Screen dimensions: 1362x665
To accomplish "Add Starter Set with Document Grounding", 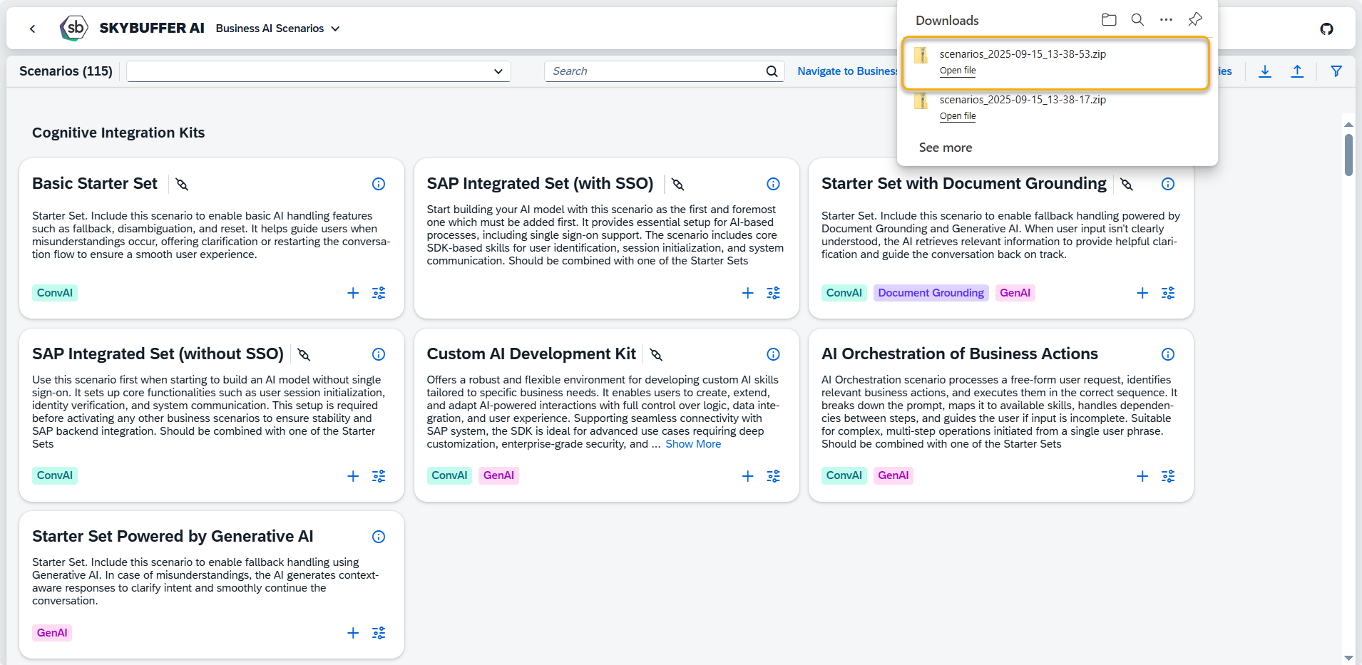I will click(1142, 293).
